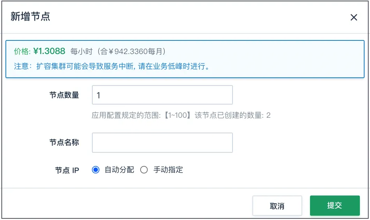Click the green ¥1.3088 price value

pyautogui.click(x=49, y=51)
